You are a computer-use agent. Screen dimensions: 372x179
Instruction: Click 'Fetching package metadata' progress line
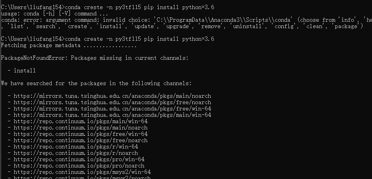69,46
